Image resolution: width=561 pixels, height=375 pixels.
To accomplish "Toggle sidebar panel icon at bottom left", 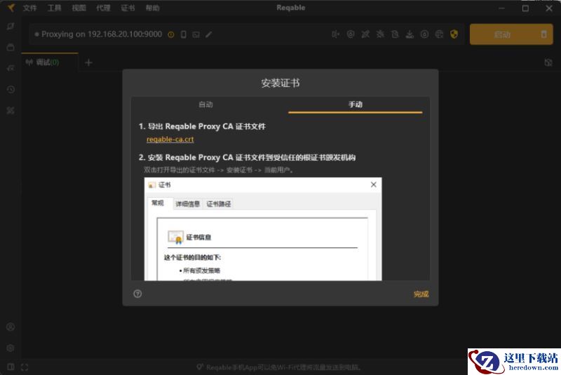I will 10,367.
